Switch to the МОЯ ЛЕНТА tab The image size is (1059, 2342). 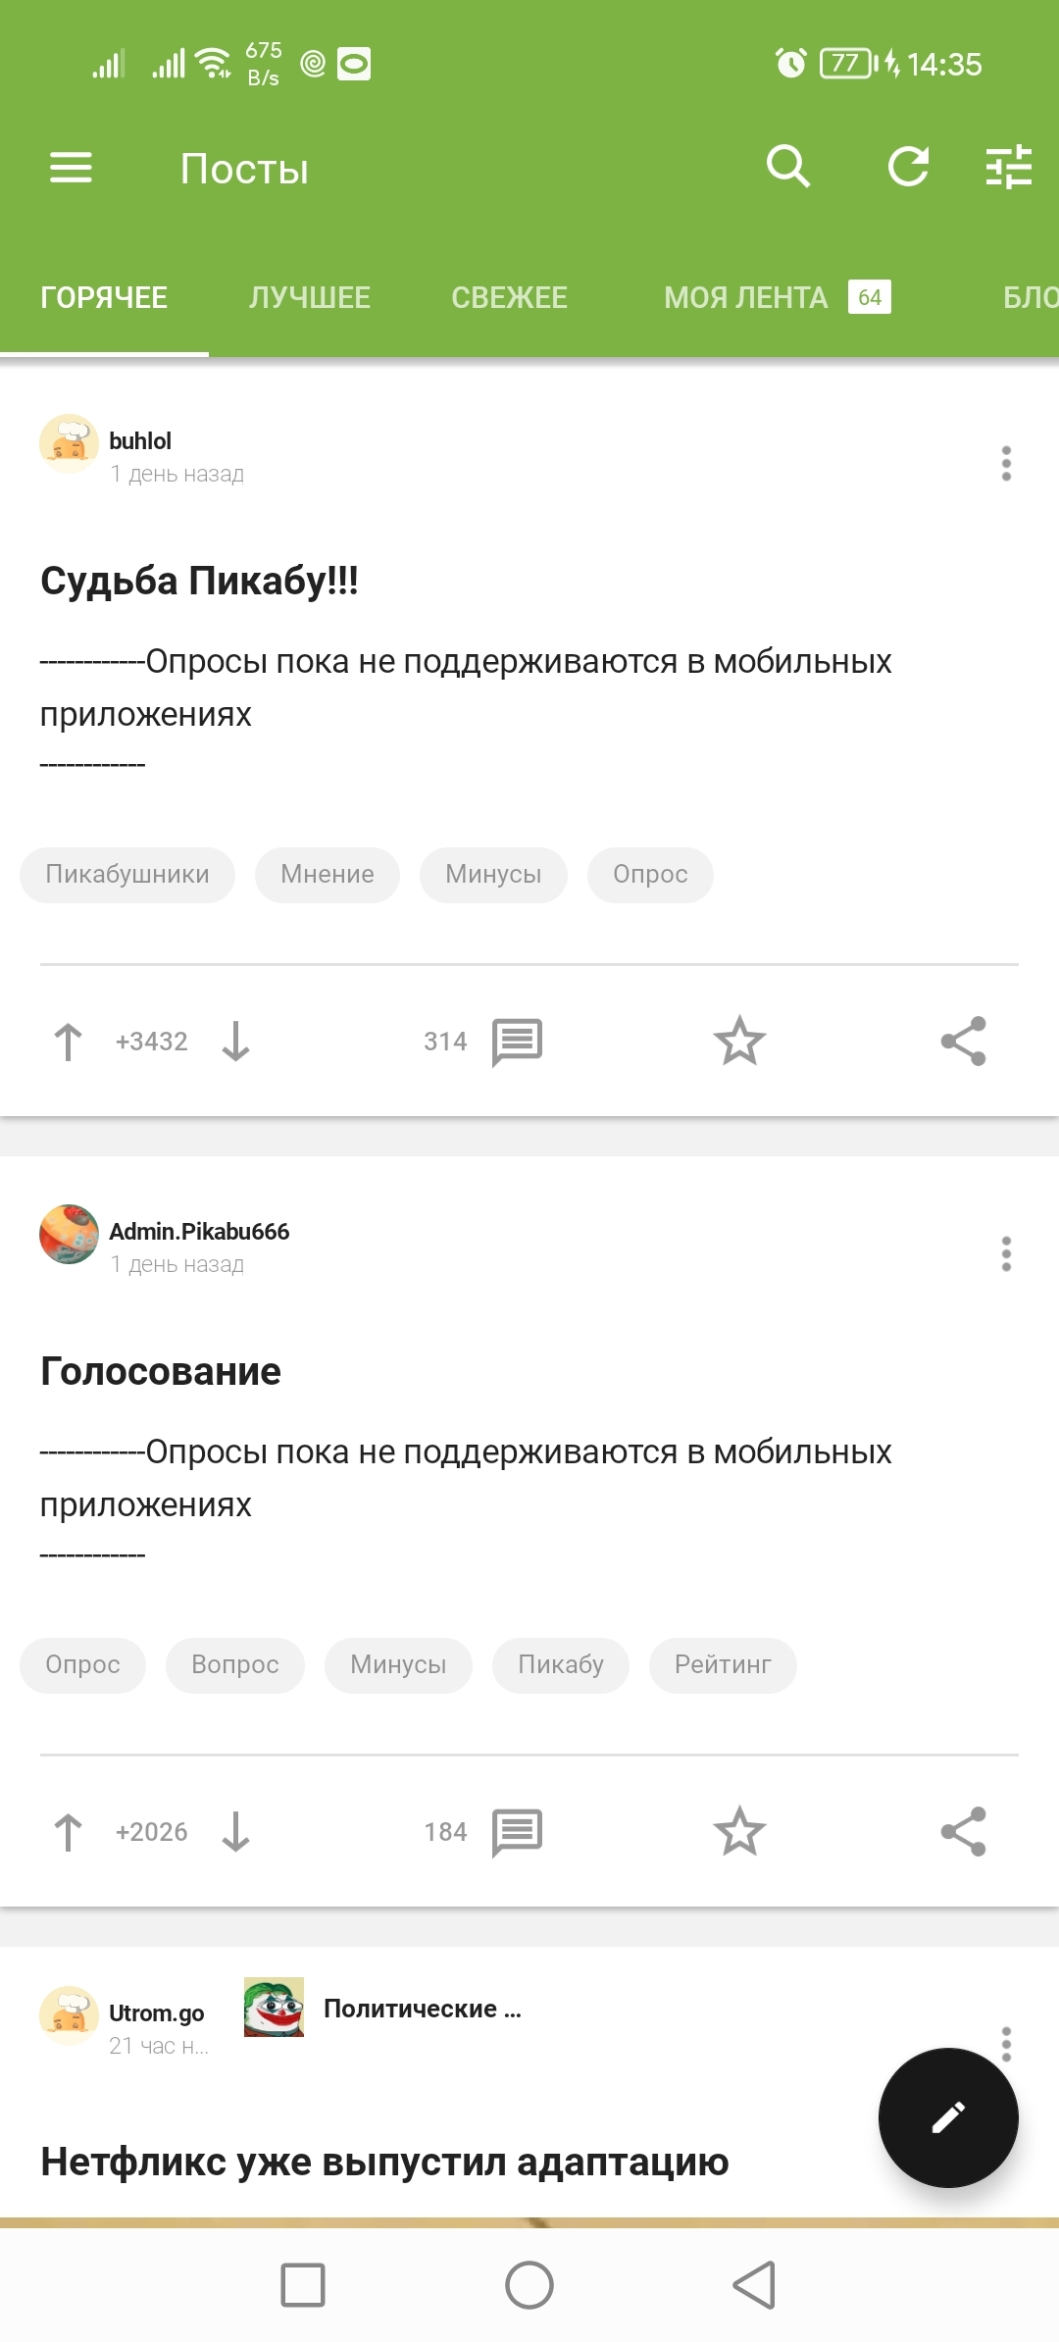coord(746,297)
